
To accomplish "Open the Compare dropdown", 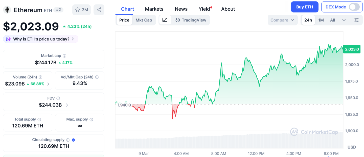I will [x=282, y=20].
